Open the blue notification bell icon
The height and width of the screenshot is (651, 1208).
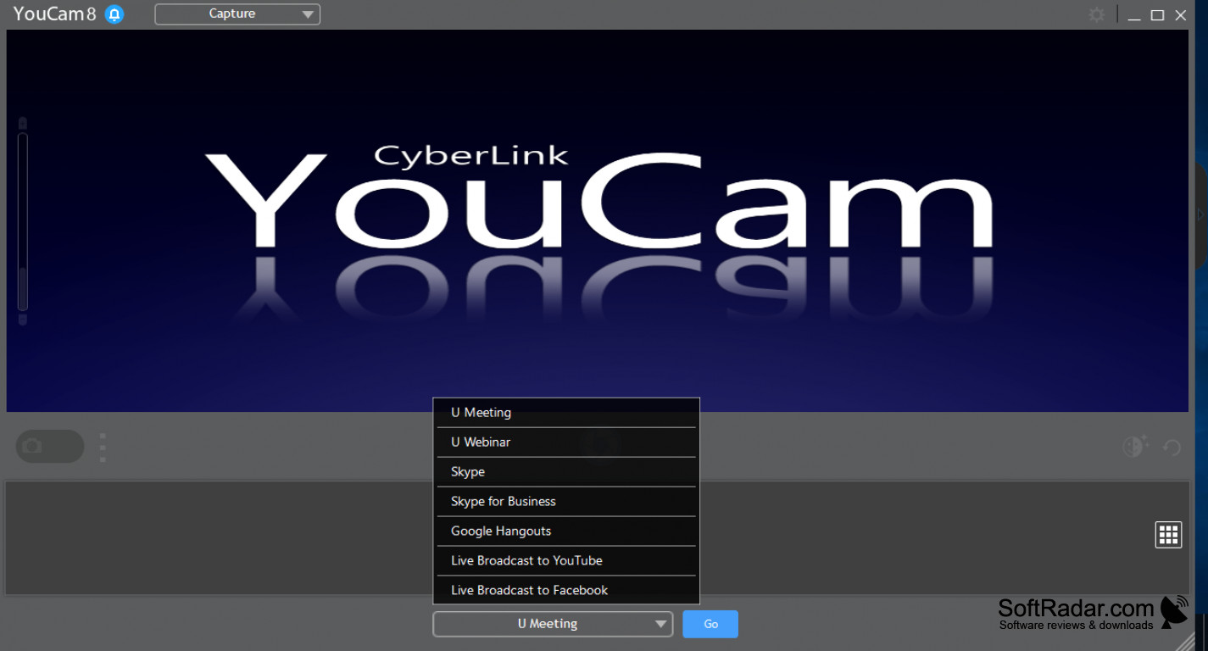tap(114, 14)
